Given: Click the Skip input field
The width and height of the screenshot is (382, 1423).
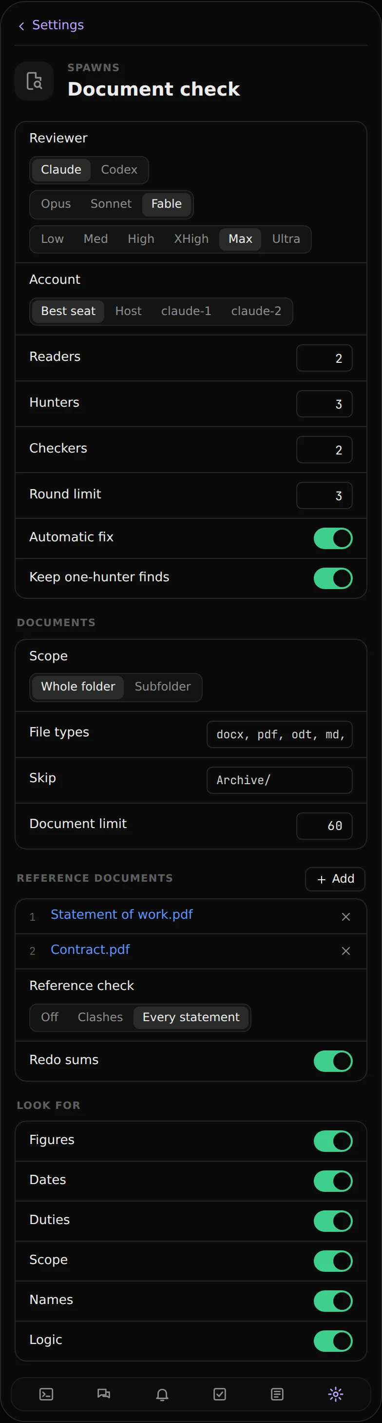Looking at the screenshot, I should (x=280, y=781).
